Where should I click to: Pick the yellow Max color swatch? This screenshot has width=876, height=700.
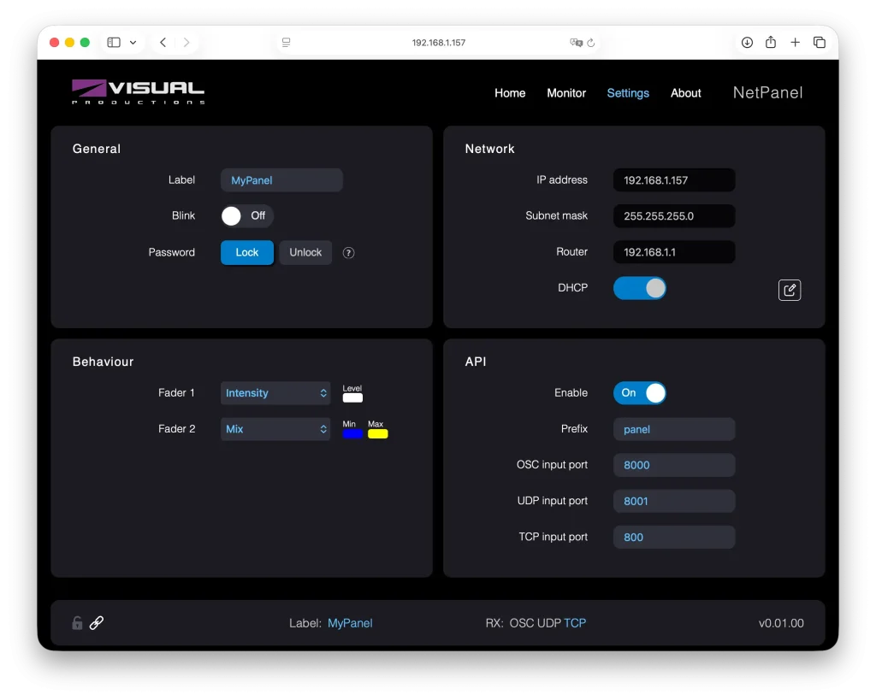coord(377,434)
